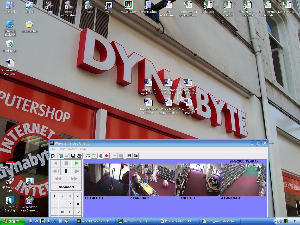The image size is (300, 225).
Task: Click the connect-user face icon in Wavelet toolbar
Action: click(53, 156)
